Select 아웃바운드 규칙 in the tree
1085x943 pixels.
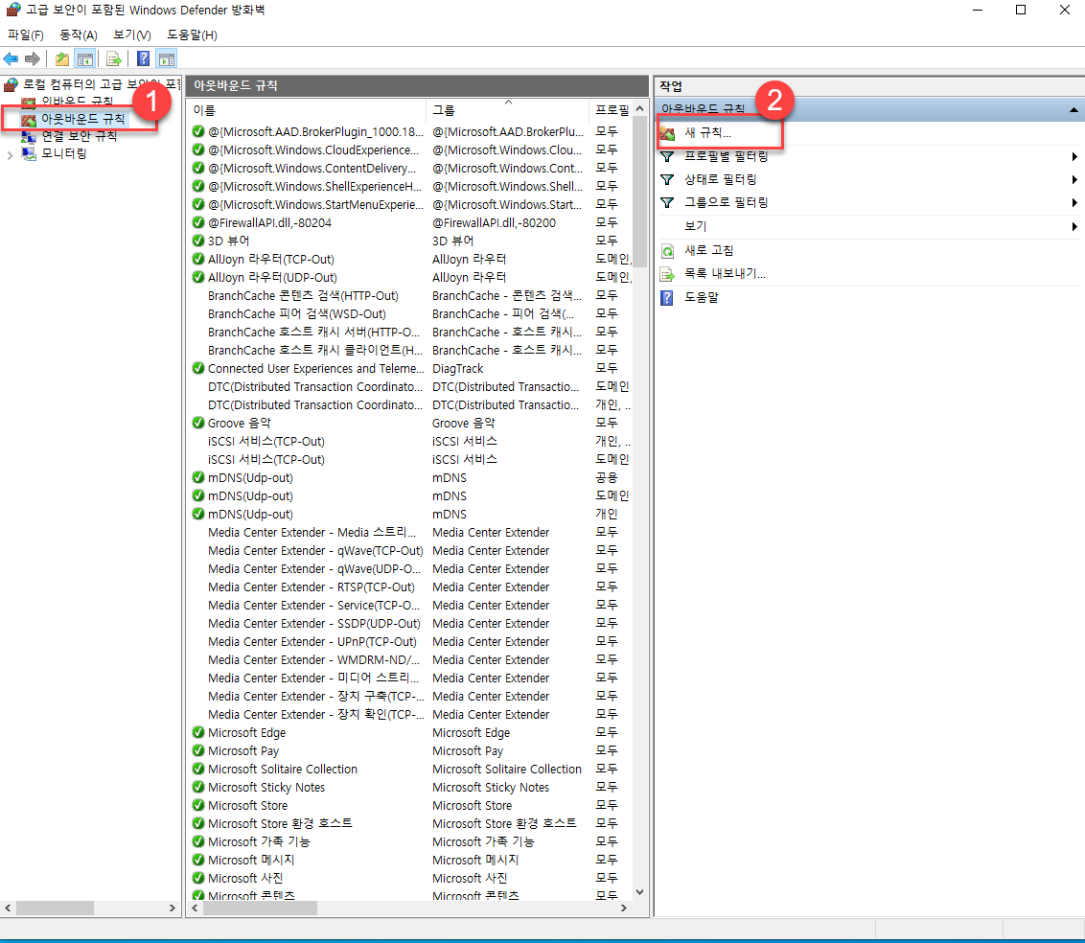coord(83,119)
